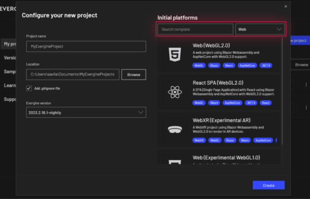Click the templates list scrollbar
Screen dimensions: 310x199
[x=282, y=91]
